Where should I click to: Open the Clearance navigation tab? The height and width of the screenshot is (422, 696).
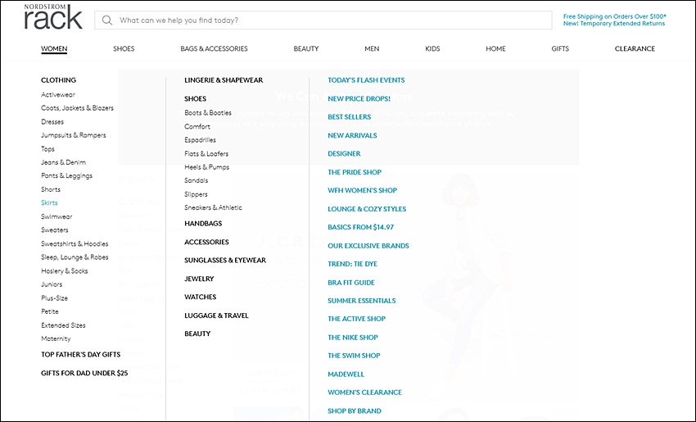pos(635,49)
